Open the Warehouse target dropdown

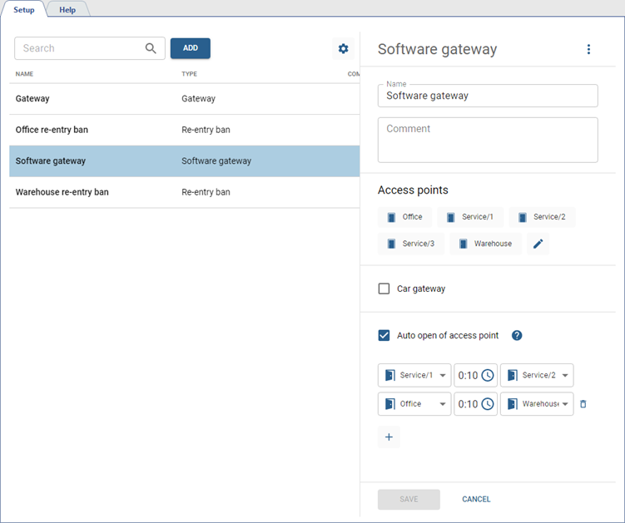point(564,404)
